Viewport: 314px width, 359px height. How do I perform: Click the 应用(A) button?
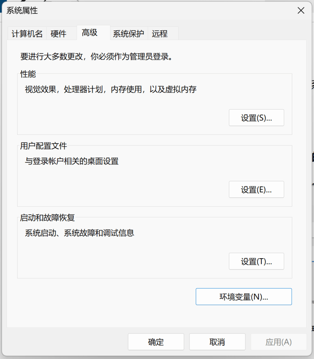279,342
